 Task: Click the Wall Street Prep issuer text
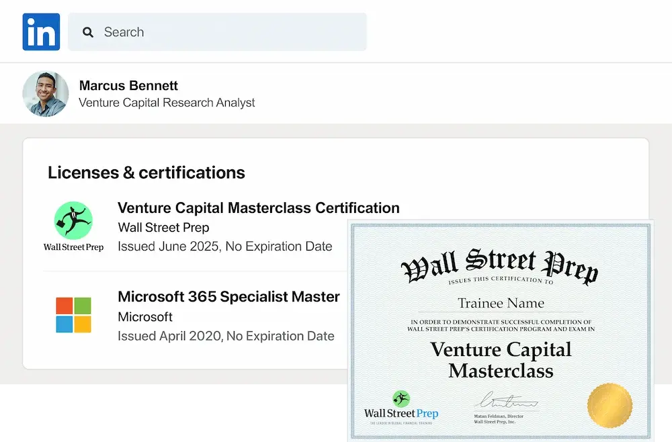point(163,227)
